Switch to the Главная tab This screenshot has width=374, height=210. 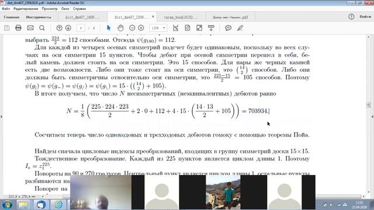point(12,17)
